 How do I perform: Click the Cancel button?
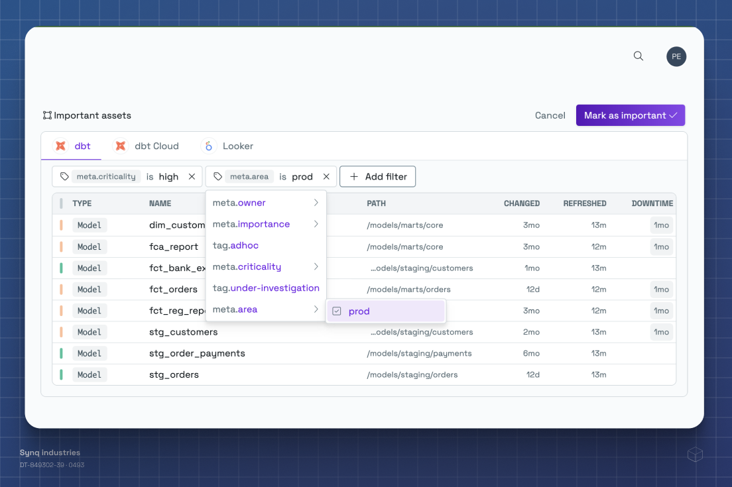[550, 115]
